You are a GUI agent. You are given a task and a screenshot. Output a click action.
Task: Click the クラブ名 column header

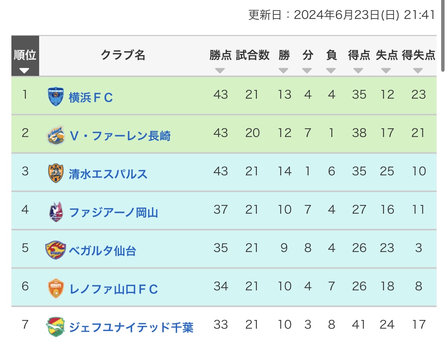(x=123, y=55)
